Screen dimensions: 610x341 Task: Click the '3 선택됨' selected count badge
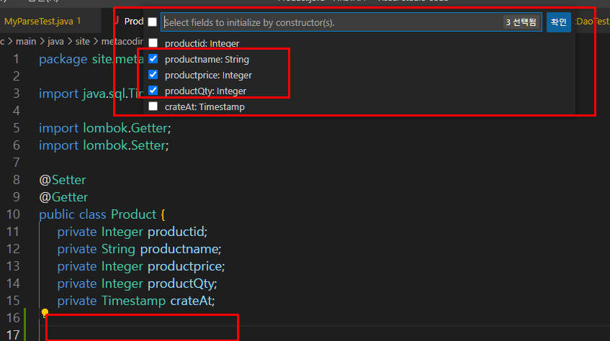pyautogui.click(x=521, y=22)
